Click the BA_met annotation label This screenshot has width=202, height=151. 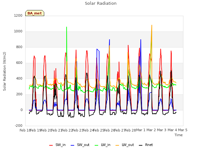coord(35,13)
